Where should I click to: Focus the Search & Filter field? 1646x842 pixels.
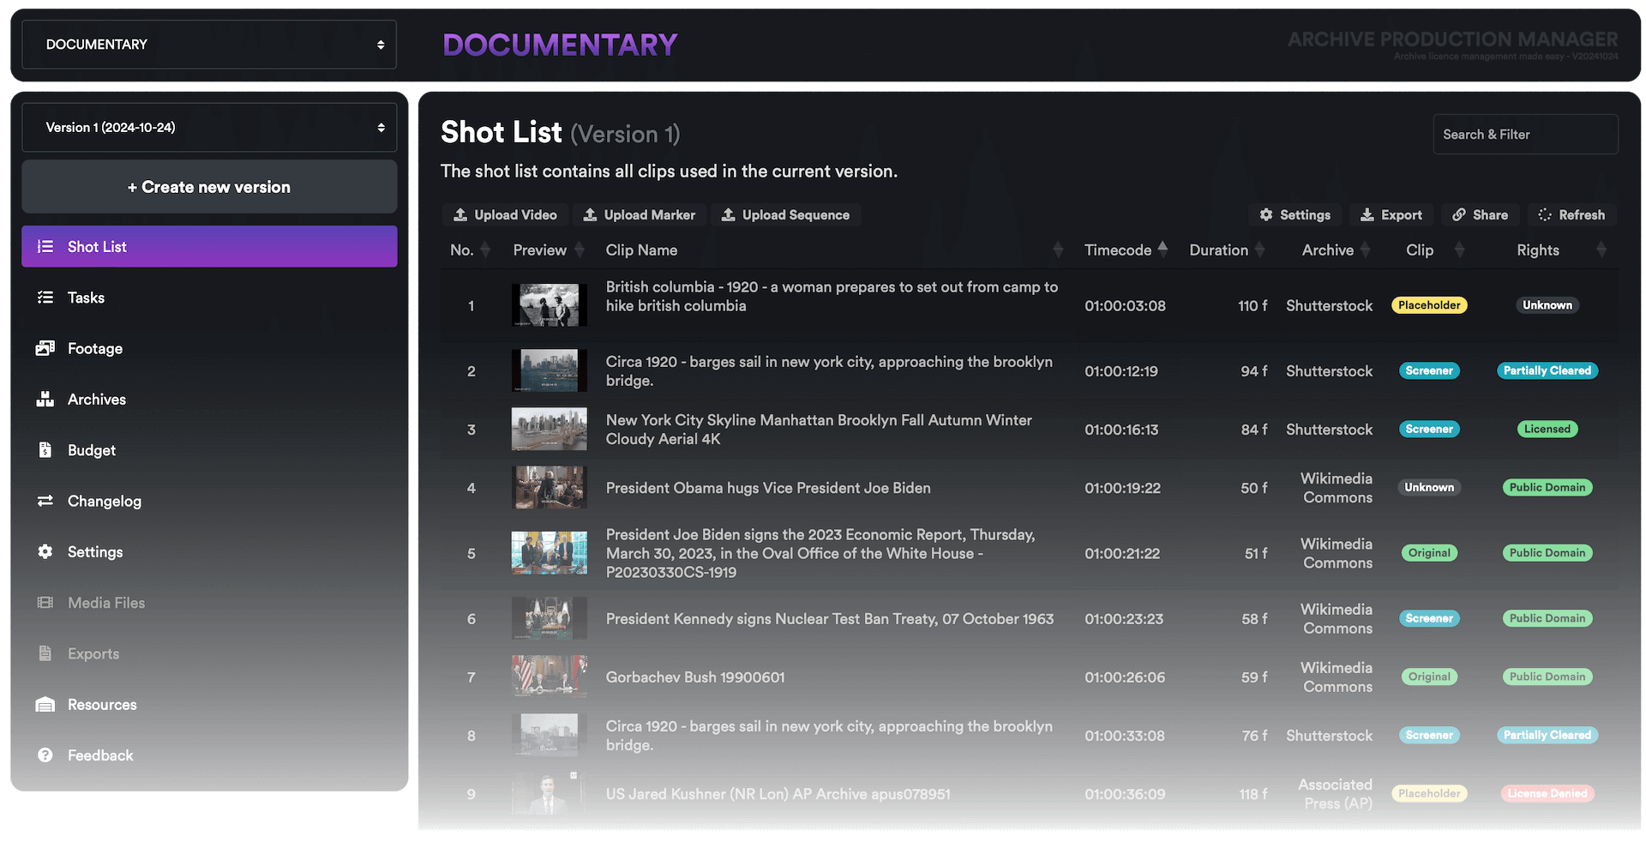(x=1524, y=135)
